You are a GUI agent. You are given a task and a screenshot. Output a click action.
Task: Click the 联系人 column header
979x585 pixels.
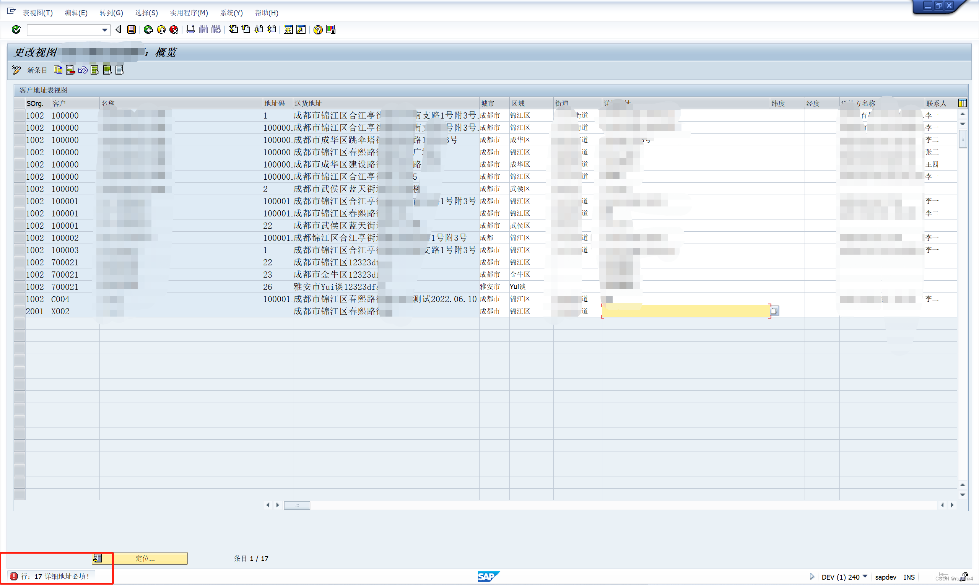point(941,103)
